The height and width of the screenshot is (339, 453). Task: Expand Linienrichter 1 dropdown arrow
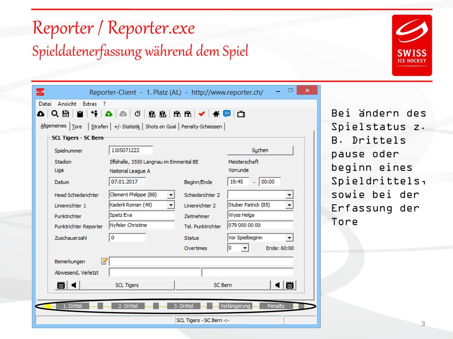[171, 205]
